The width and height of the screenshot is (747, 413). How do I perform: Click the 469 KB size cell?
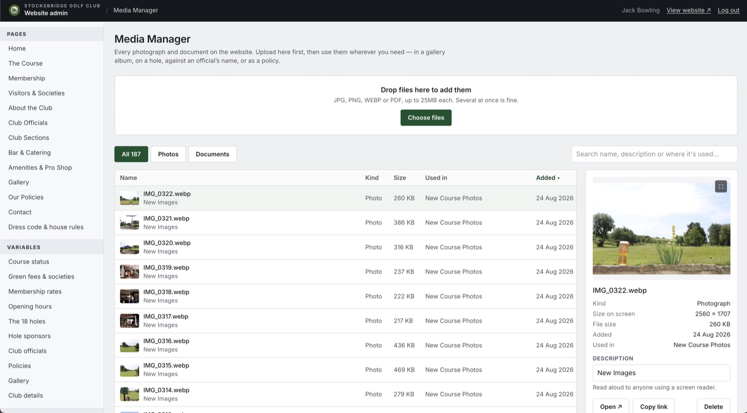coord(404,370)
